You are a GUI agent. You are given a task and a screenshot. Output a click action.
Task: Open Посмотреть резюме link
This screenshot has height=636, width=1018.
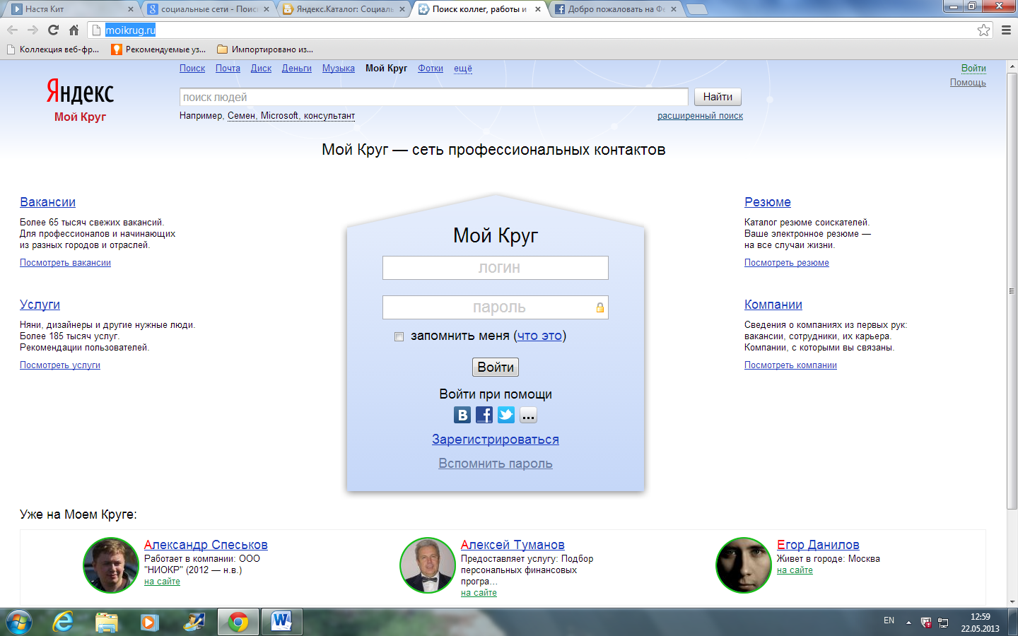point(787,263)
